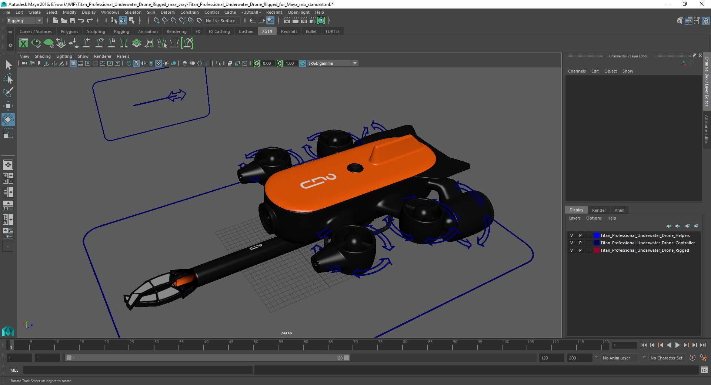
Task: Start IPR render
Action: point(304,21)
